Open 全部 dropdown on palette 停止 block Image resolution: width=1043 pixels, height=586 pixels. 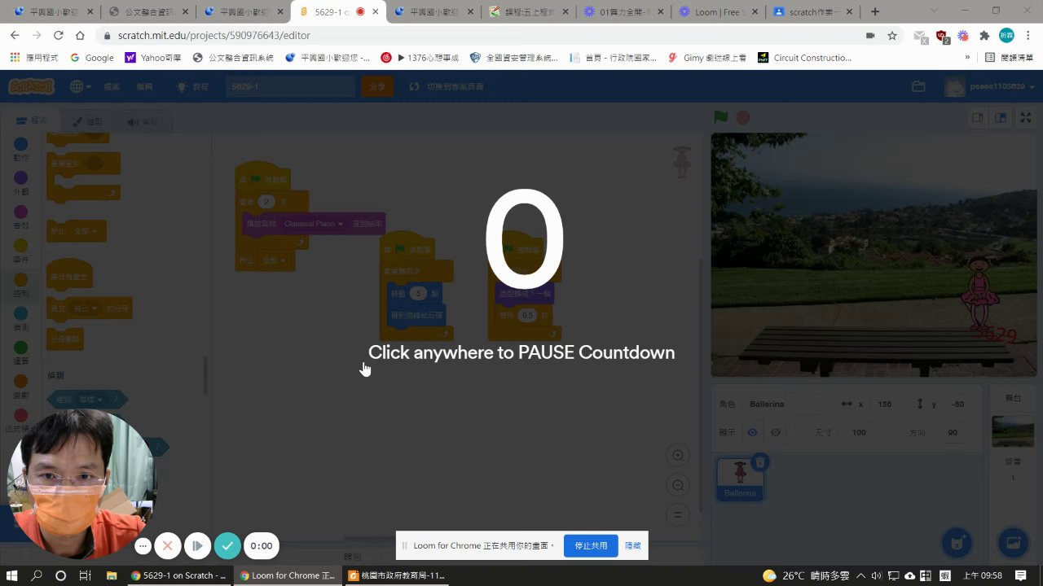point(86,231)
